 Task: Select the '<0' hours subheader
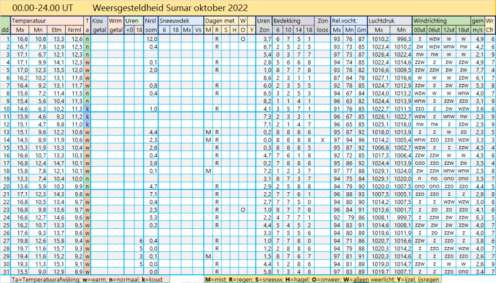(129, 30)
